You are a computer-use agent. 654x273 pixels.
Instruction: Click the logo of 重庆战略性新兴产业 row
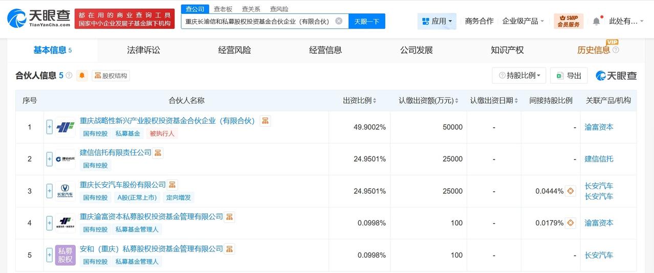(x=65, y=127)
